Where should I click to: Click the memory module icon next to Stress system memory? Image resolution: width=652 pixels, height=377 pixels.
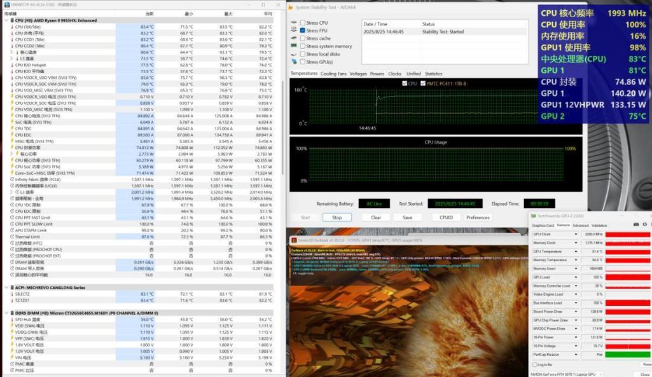pos(294,46)
